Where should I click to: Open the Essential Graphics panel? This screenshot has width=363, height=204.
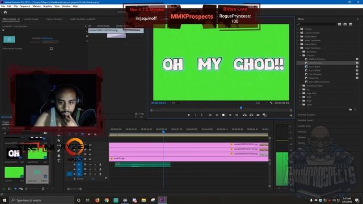pyautogui.click(x=306, y=114)
